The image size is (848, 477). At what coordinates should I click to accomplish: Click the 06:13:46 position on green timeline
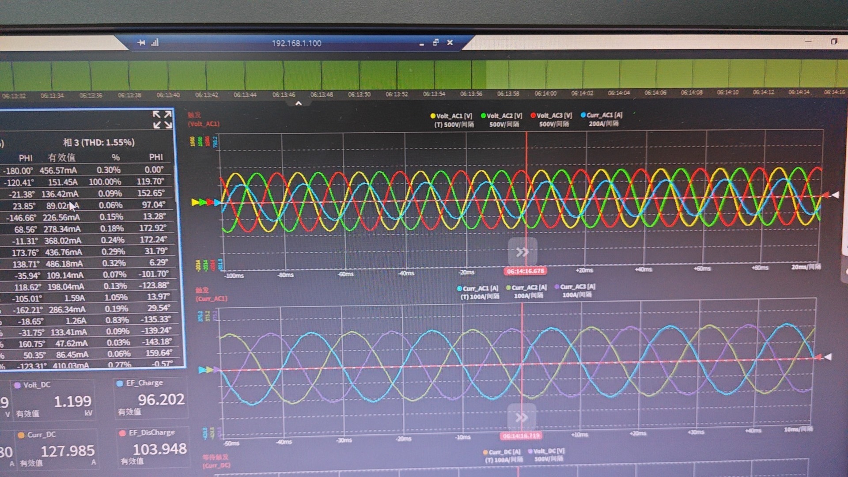pyautogui.click(x=284, y=75)
